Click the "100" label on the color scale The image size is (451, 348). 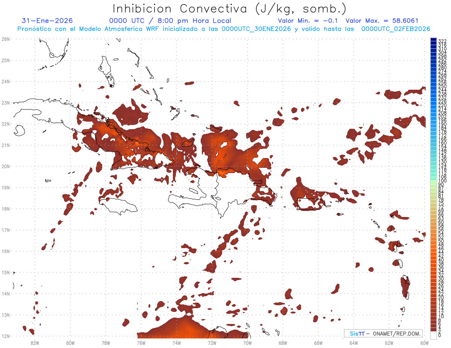(442, 181)
